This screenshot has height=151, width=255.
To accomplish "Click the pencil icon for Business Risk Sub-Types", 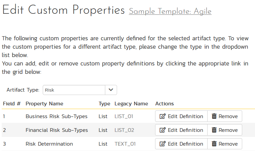I will pos(162,116).
